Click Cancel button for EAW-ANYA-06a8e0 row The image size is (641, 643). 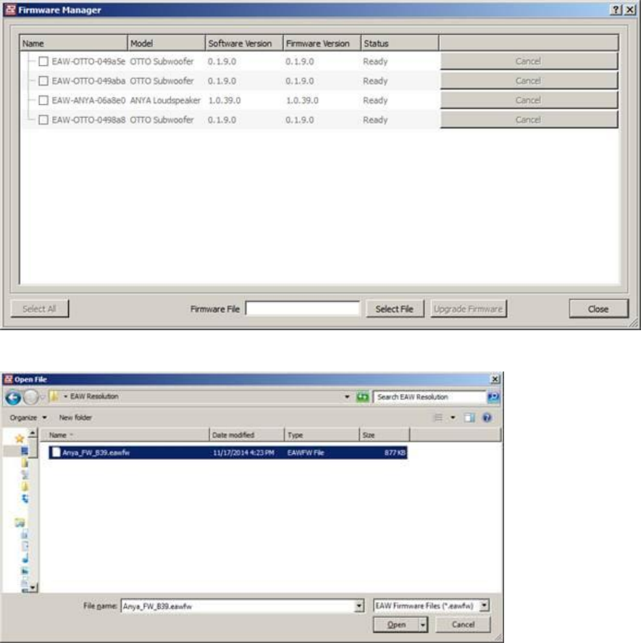point(529,100)
